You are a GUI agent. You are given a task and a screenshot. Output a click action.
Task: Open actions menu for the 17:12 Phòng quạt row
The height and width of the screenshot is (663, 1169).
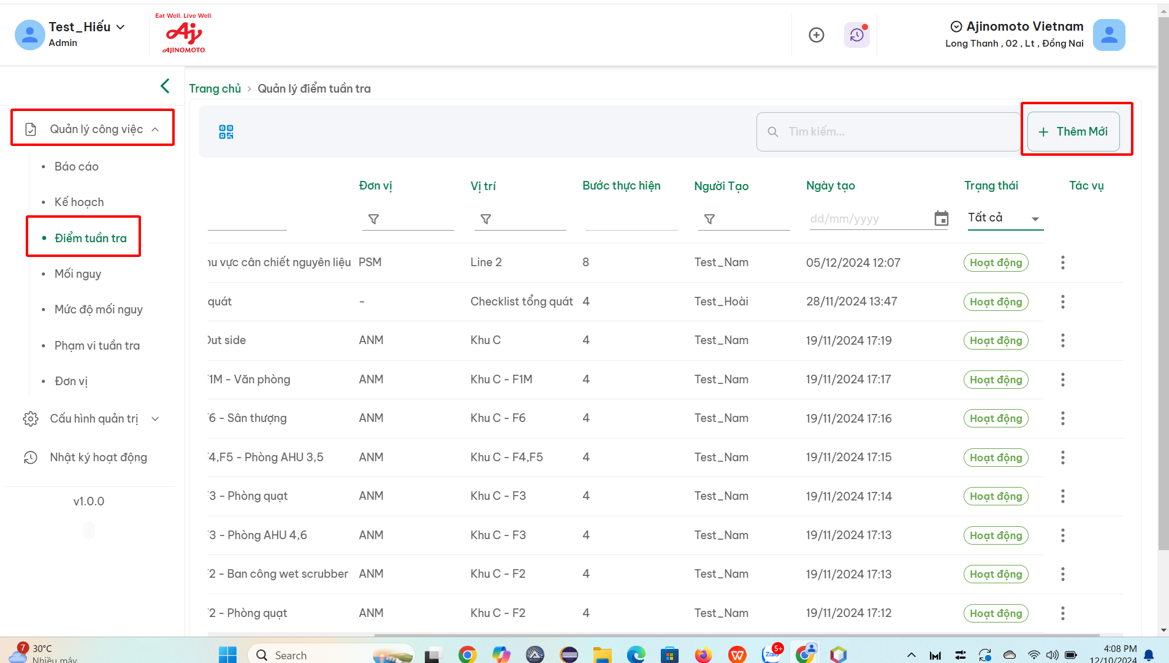[x=1063, y=613]
